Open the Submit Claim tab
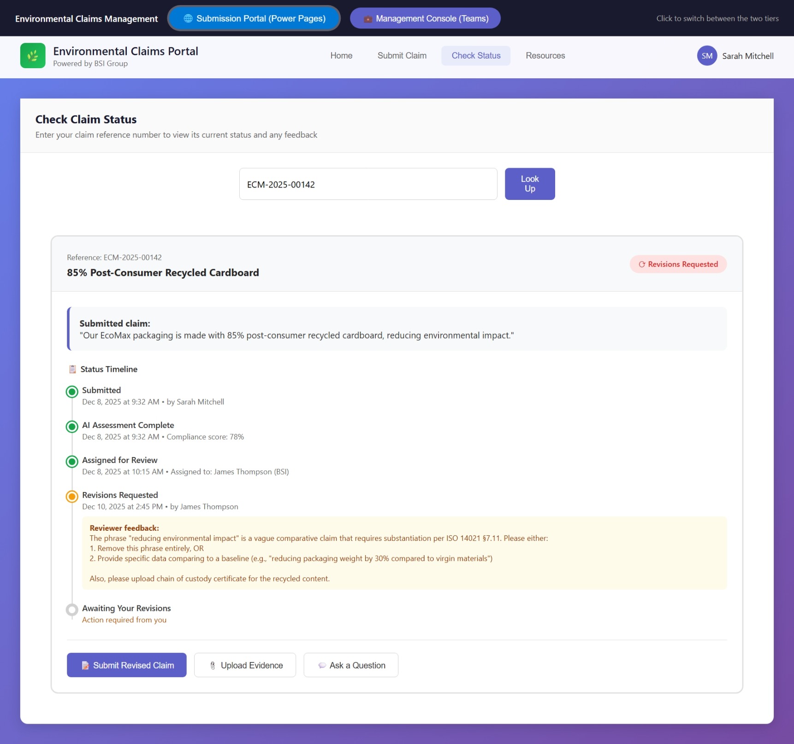794x744 pixels. coord(402,55)
